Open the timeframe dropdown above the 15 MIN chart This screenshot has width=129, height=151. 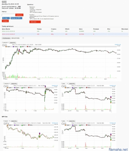6,84
